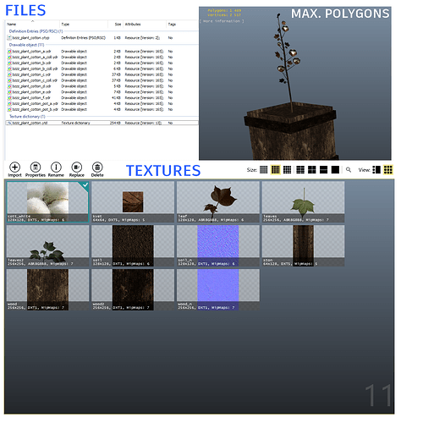Screen dimensions: 423x423
Task: Select the plant_cotton_a_coll.ydr file
Action: (102, 58)
